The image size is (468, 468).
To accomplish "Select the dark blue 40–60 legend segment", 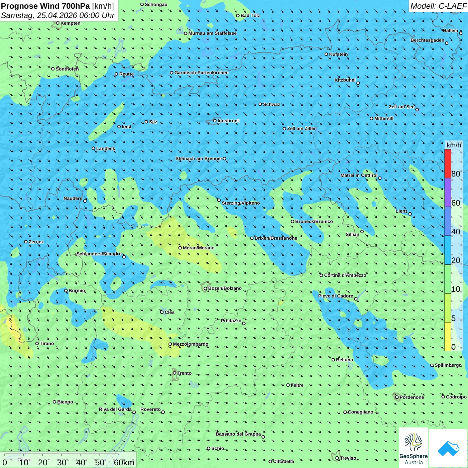I will (x=448, y=222).
